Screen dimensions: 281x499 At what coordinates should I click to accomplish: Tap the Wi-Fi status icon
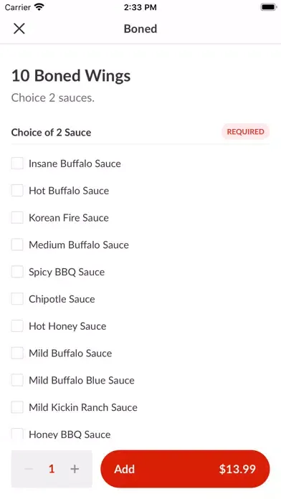coord(39,7)
